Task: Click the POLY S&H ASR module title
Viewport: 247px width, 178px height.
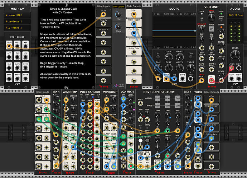Action: pos(90,92)
